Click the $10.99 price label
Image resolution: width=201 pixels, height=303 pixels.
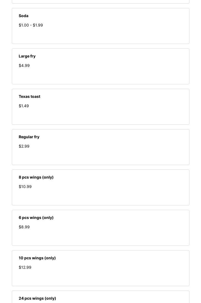click(25, 187)
